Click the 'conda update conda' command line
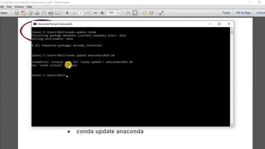 click(64, 32)
